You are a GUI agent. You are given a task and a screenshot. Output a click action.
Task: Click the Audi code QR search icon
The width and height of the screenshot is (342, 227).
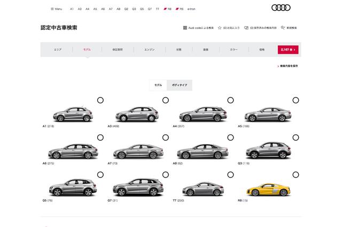click(185, 28)
